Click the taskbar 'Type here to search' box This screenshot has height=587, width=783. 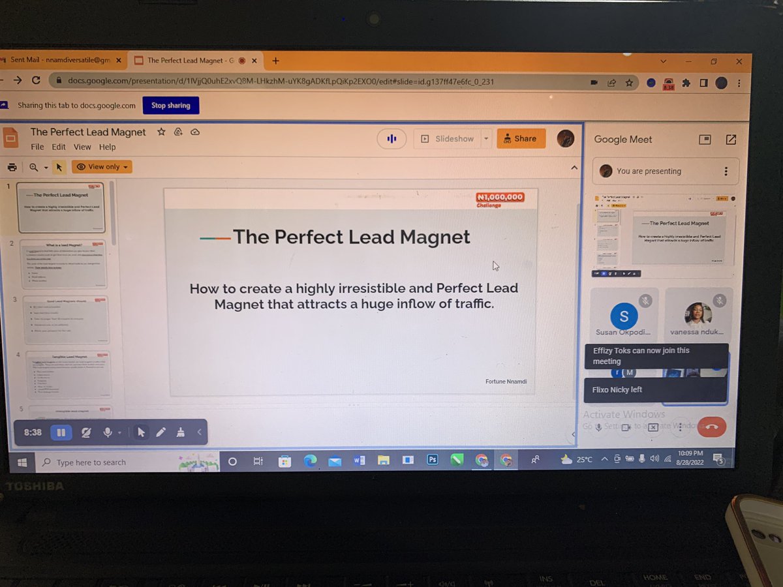[x=127, y=462]
